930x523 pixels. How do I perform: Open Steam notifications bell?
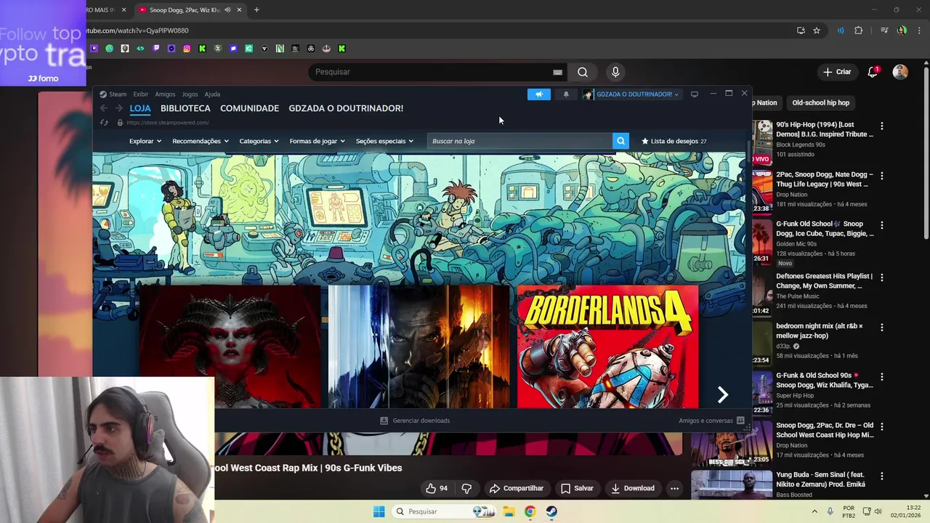566,94
